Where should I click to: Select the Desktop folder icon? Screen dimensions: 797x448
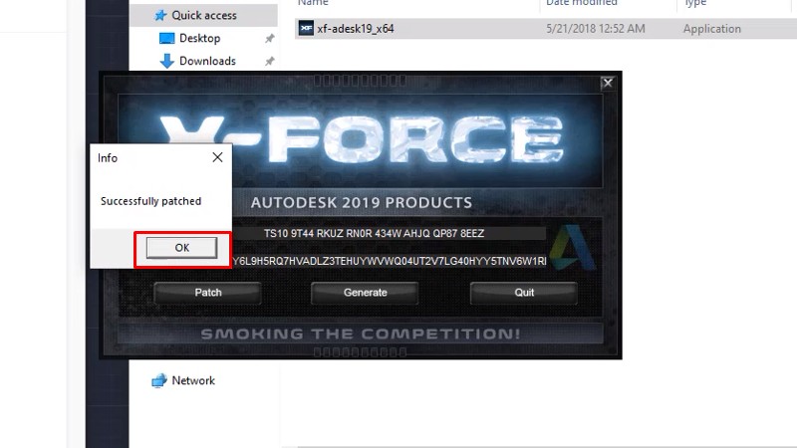click(167, 38)
